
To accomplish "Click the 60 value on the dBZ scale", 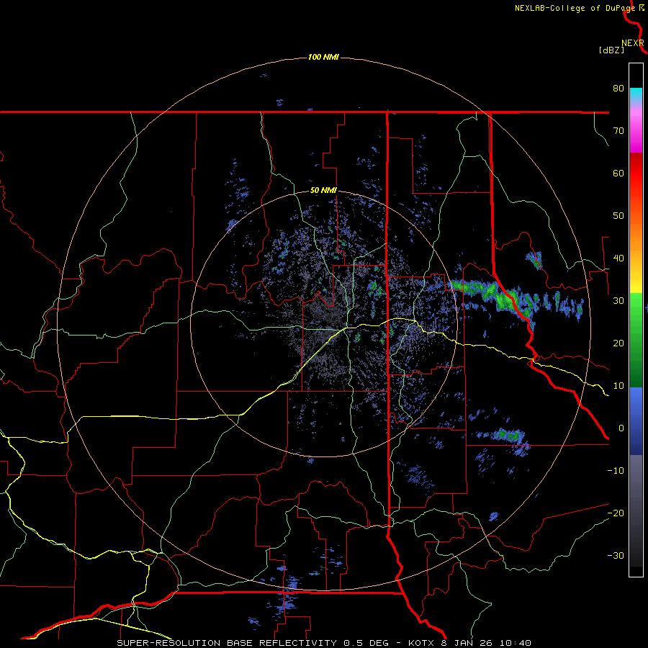I will 618,173.
